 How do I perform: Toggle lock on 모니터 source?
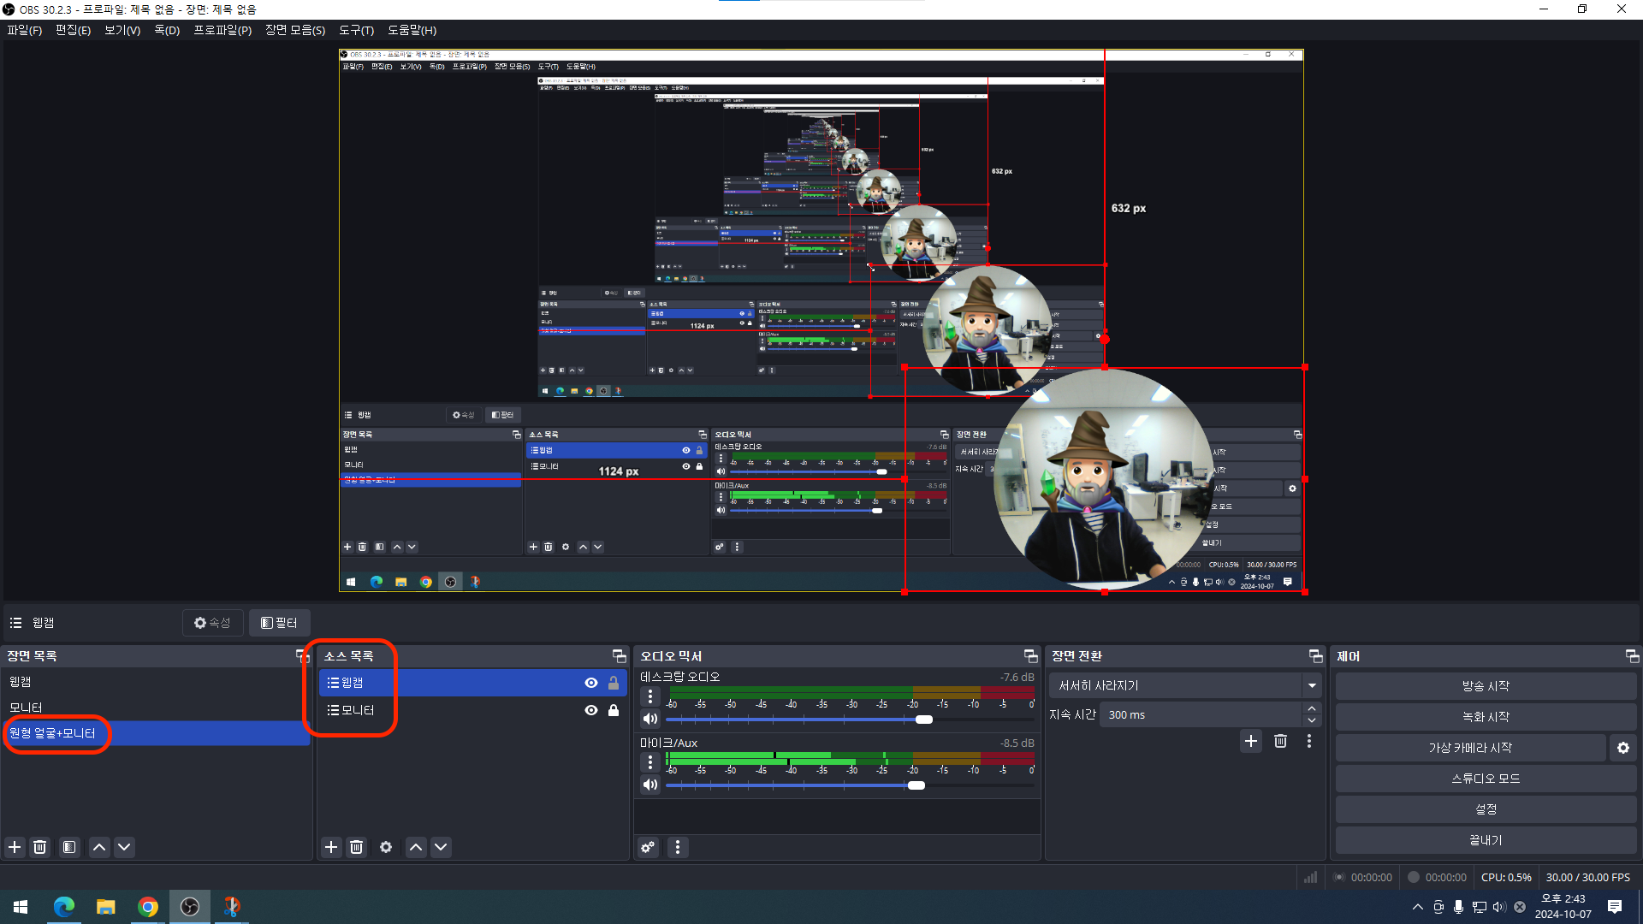(614, 710)
